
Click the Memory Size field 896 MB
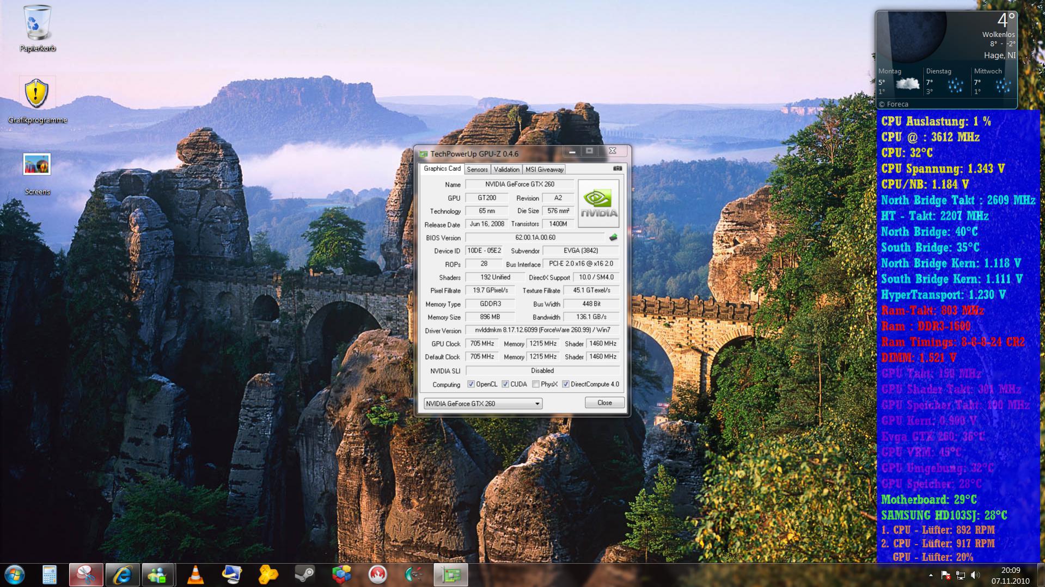[x=490, y=317]
